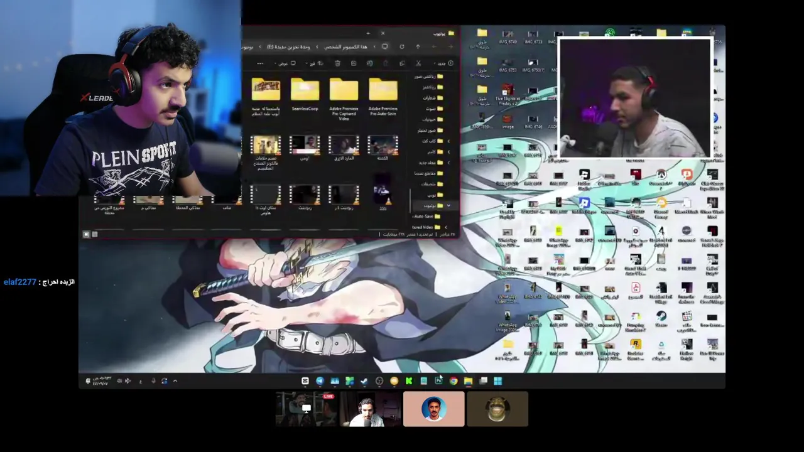Select the SeamlessCoop folder
804x452 pixels.
305,95
